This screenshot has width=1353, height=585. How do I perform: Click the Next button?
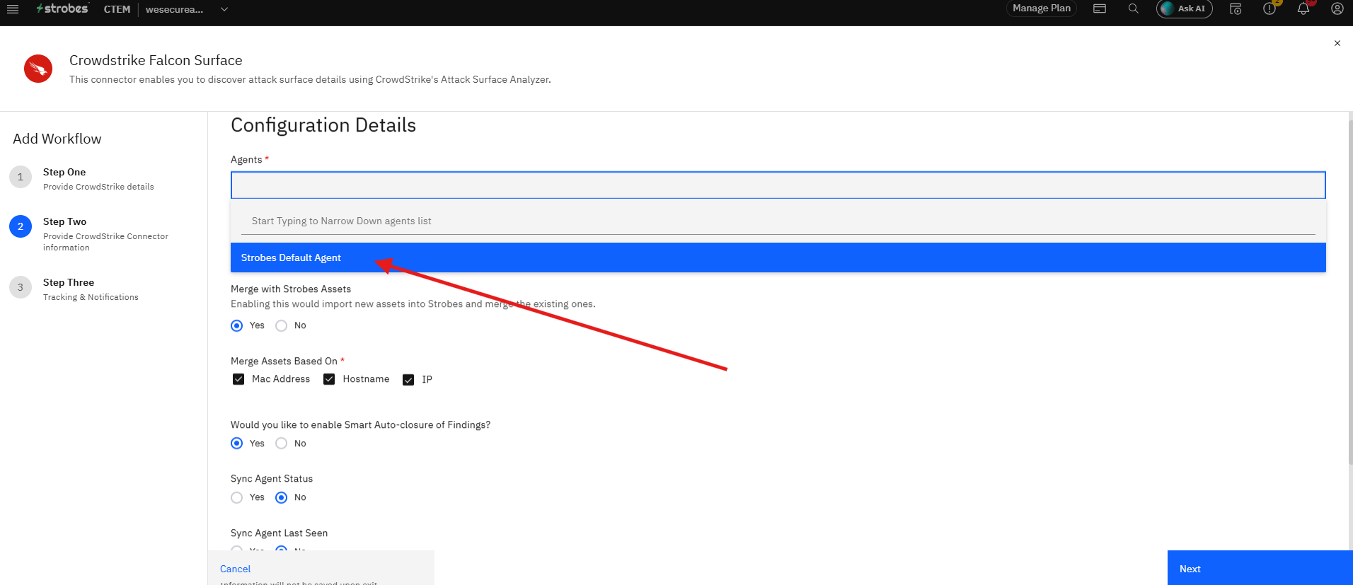(x=1260, y=568)
